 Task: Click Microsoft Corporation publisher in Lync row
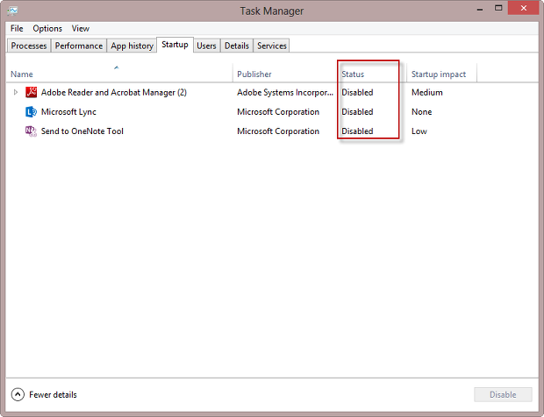[278, 111]
